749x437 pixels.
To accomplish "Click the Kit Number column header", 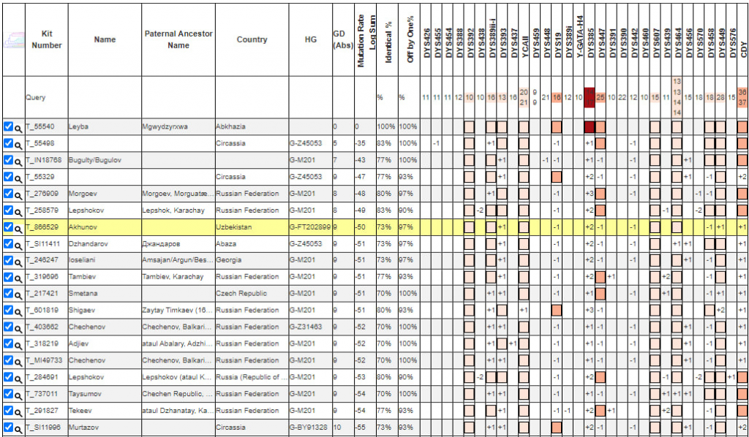I will 47,40.
